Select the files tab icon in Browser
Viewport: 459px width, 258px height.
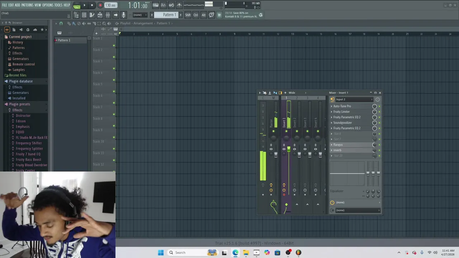14,30
